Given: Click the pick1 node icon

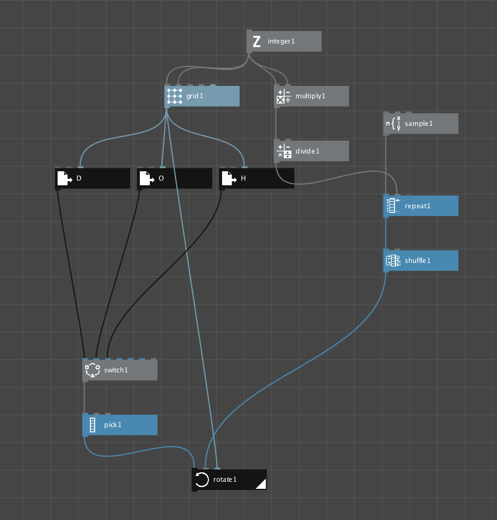Looking at the screenshot, I should pyautogui.click(x=92, y=425).
